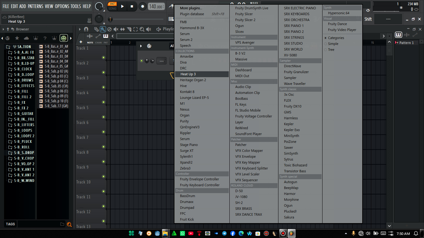Open the PATTERNS menu
Image resolution: width=424 pixels, height=238 pixels.
coord(36,6)
